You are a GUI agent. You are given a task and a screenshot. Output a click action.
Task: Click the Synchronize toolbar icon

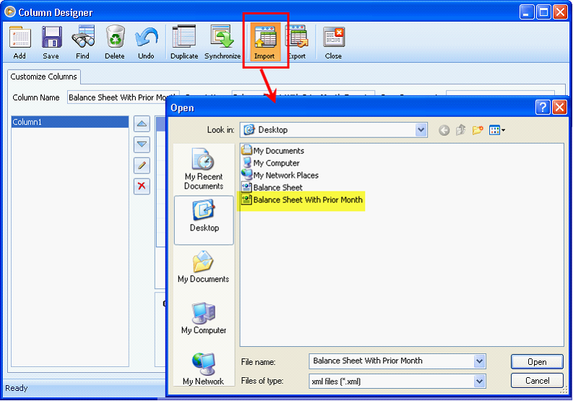tap(223, 42)
